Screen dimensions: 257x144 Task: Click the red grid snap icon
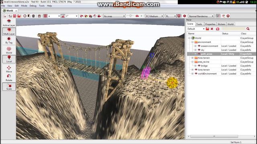pos(45,16)
